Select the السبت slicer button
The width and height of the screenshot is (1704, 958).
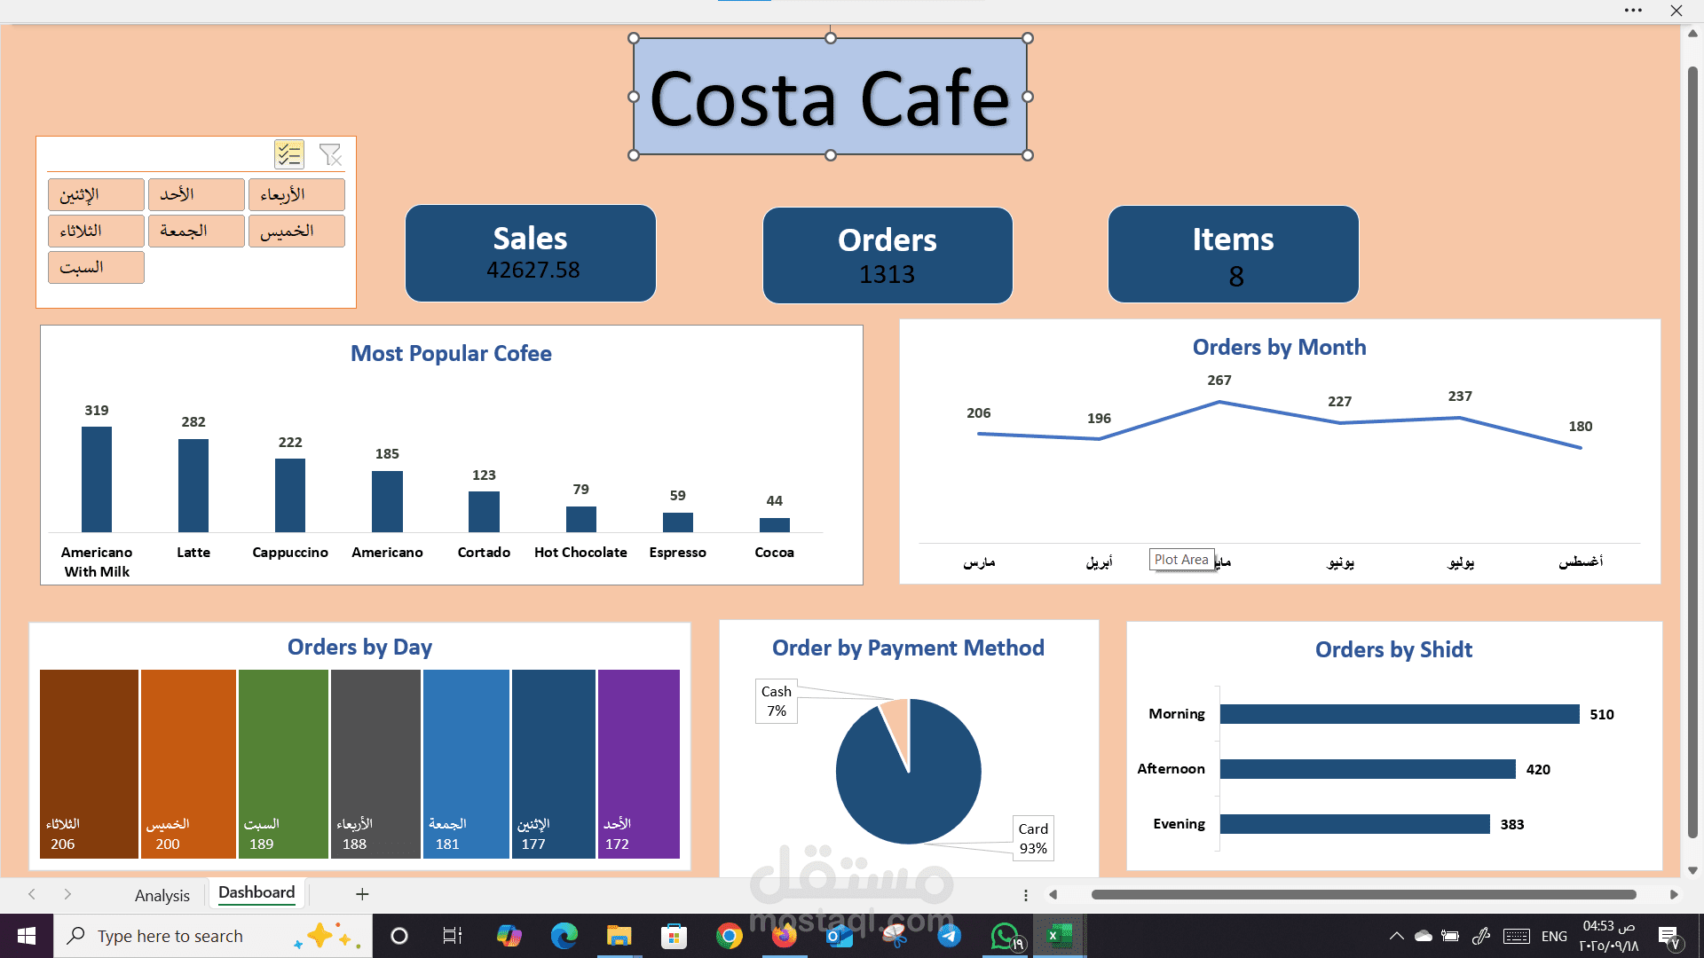click(x=96, y=268)
